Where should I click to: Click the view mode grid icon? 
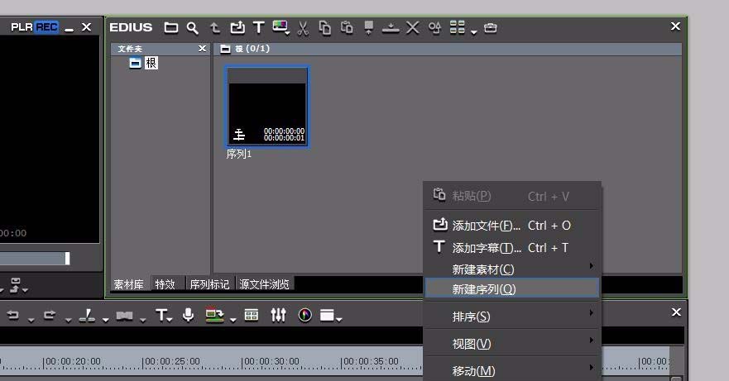point(458,27)
